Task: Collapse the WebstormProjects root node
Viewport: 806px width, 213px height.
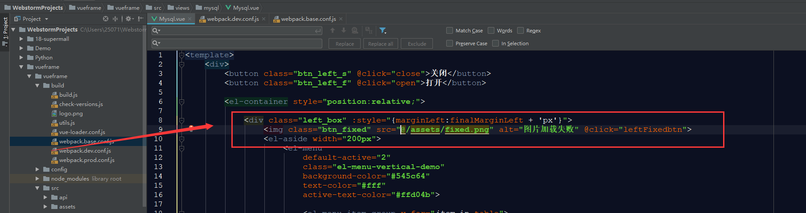Action: (x=13, y=30)
